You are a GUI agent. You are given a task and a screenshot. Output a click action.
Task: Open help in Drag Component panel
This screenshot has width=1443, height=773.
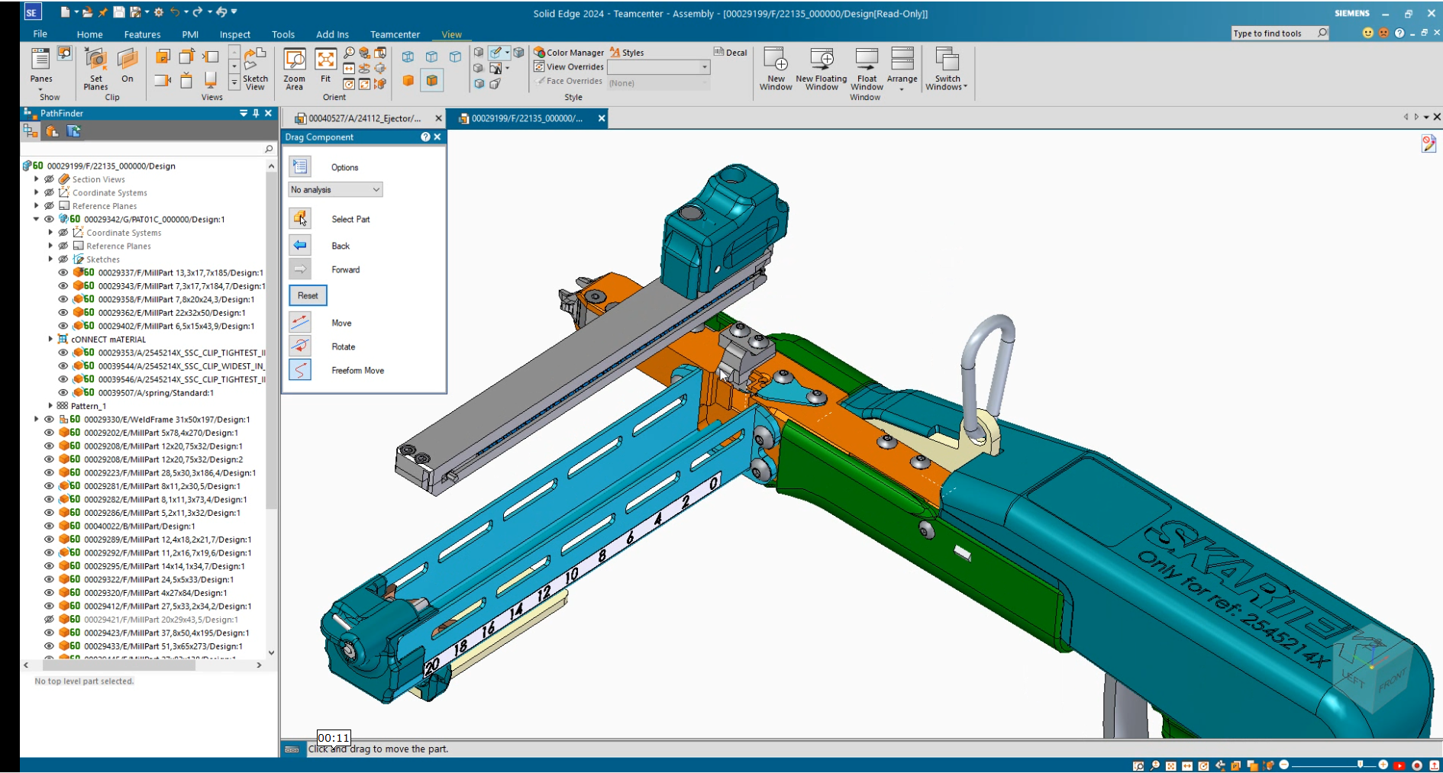click(425, 137)
